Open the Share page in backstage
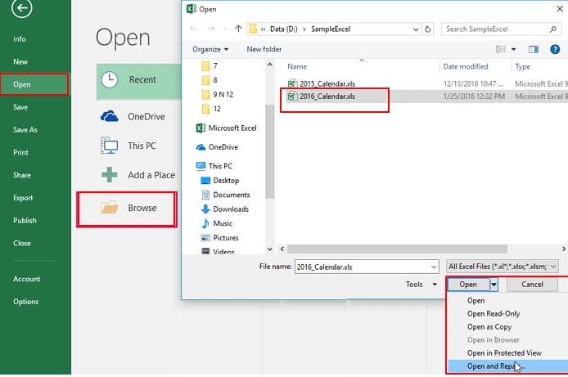This screenshot has height=377, width=568. (22, 175)
